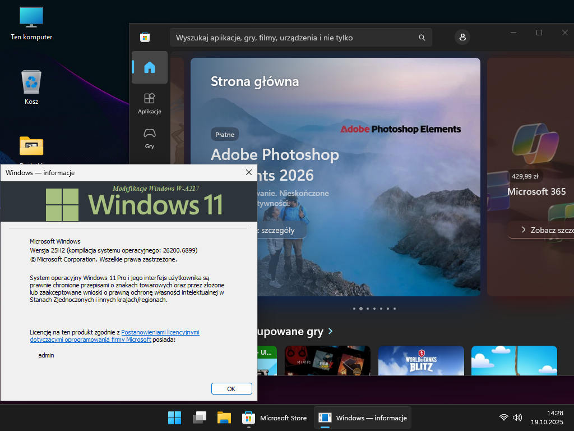The width and height of the screenshot is (574, 431).
Task: Expand the games section chevron arrow
Action: 331,331
